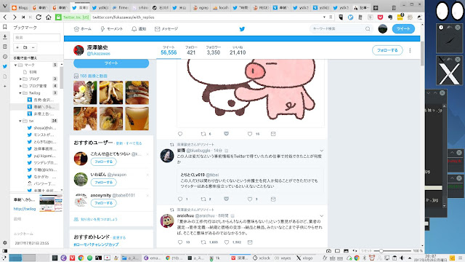The height and width of the screenshot is (262, 465).
Task: Click the Evernote extension icon
Action: click(390, 17)
